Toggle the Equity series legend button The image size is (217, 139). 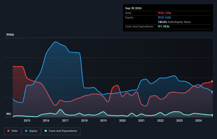point(31,131)
